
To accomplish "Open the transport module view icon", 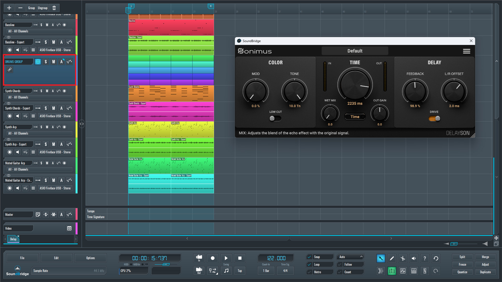I will (x=425, y=271).
